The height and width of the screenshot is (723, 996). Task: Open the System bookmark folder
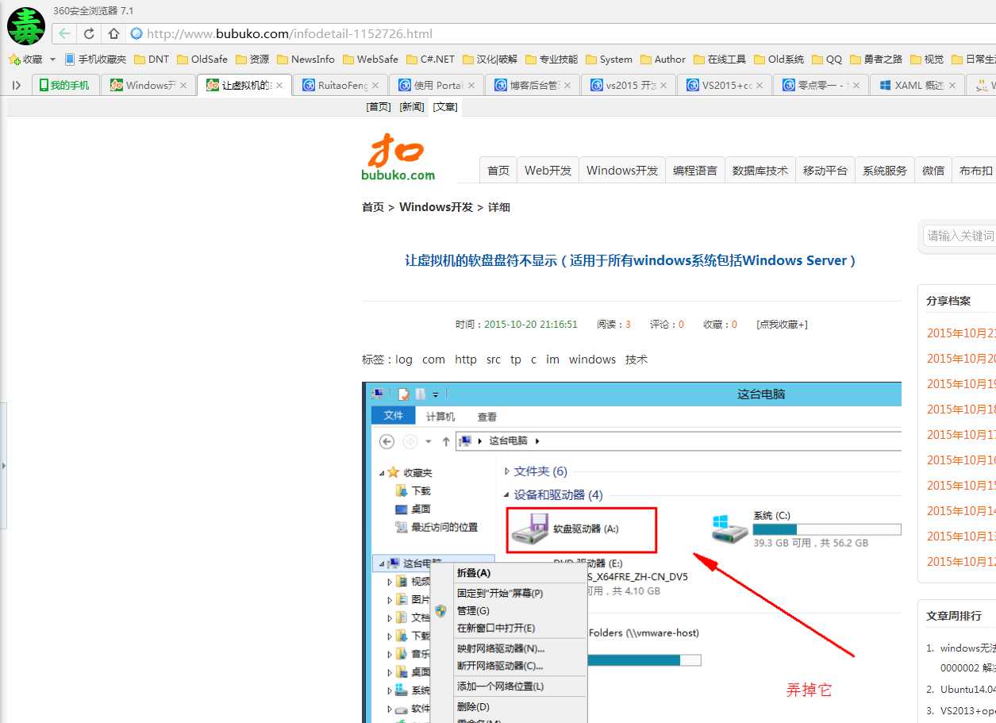point(609,60)
